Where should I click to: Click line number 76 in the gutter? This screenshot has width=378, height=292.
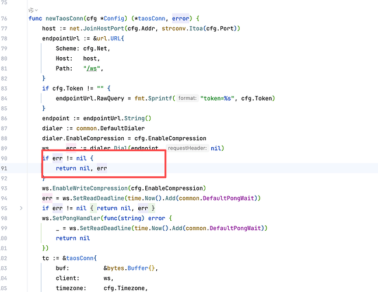point(5,19)
